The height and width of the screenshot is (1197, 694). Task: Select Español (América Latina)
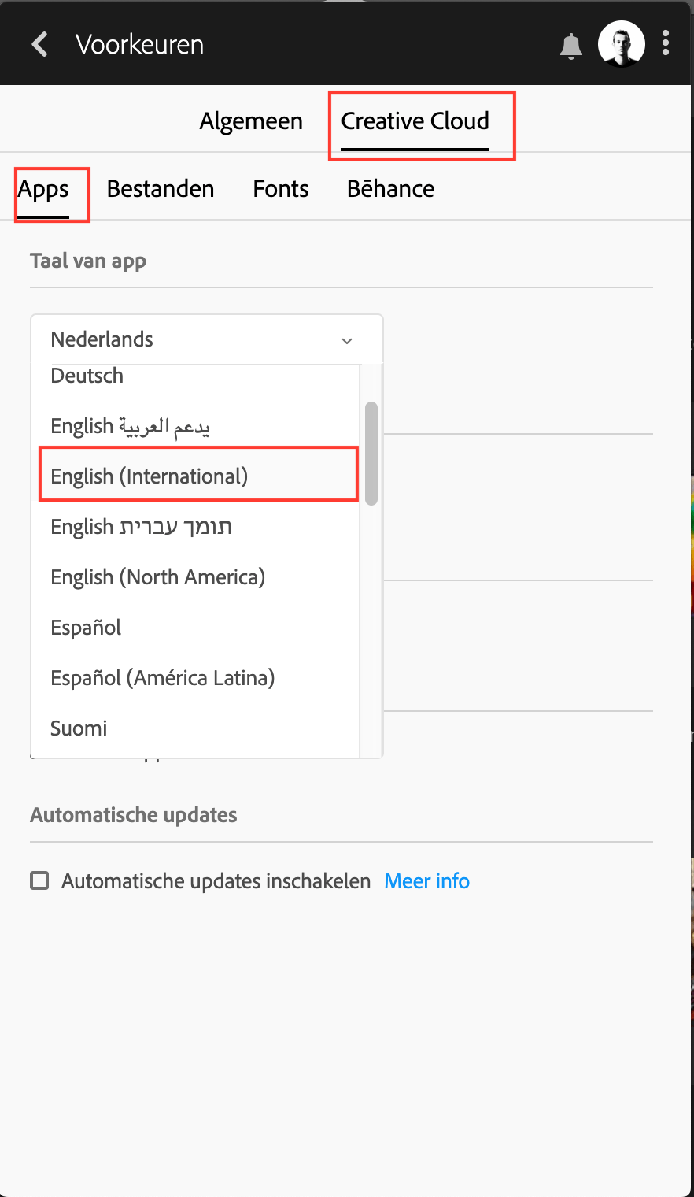[195, 678]
